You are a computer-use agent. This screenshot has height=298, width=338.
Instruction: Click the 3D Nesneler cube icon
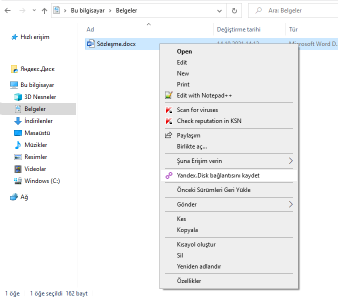[x=18, y=97]
